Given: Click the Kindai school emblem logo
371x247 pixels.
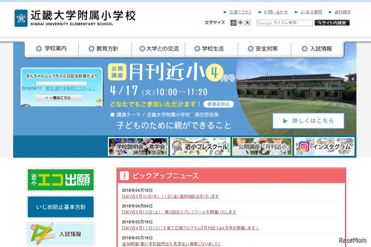Looking at the screenshot, I should [21, 18].
